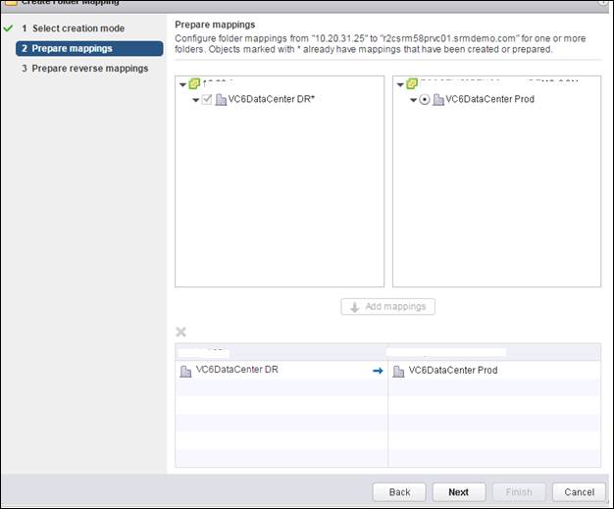Viewport: 614px width, 509px height.
Task: Select VC6DataCenter Prod cell in mappings table
Action: tap(494, 370)
